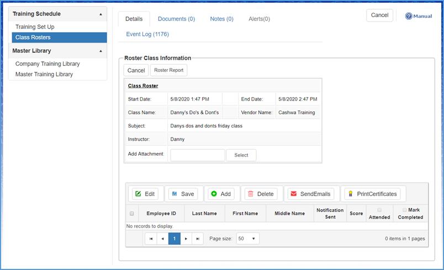The height and width of the screenshot is (270, 444).
Task: Open the Event Log (1176) tab
Action: coord(147,34)
